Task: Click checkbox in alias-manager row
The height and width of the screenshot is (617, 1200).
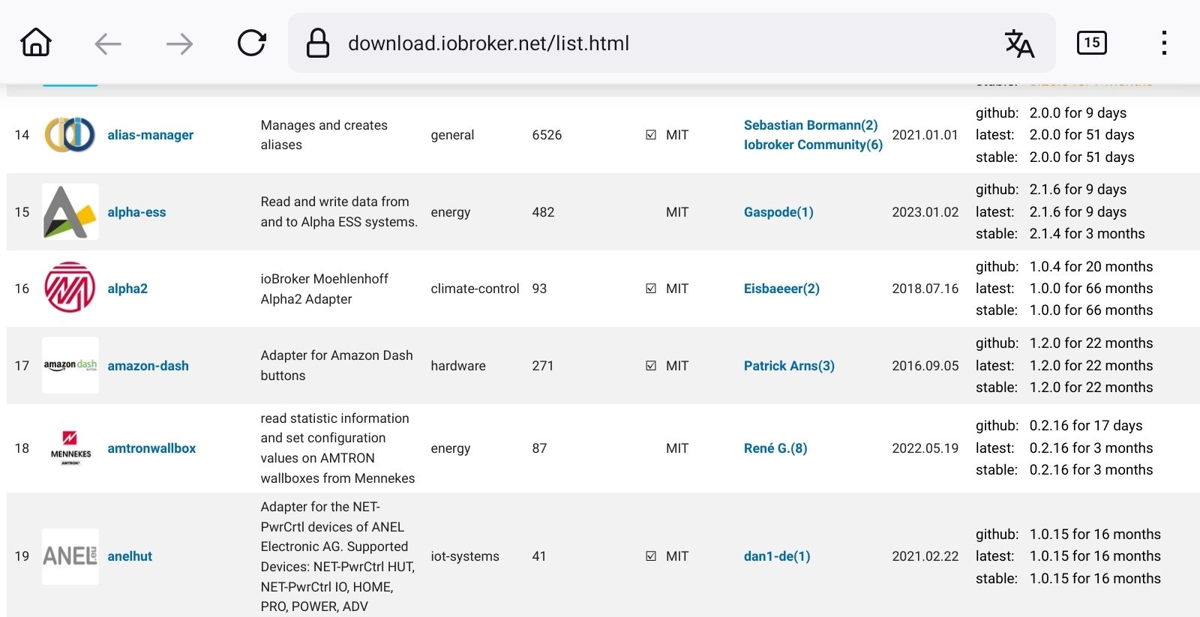Action: tap(651, 135)
